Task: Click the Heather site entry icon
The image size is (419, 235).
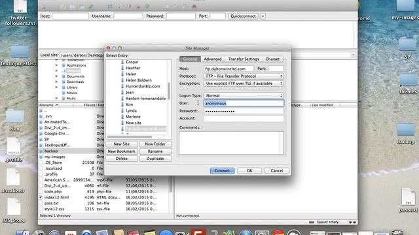Action: click(x=122, y=68)
